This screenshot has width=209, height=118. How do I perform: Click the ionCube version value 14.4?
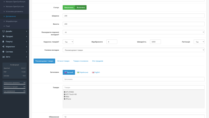tap(24, 76)
